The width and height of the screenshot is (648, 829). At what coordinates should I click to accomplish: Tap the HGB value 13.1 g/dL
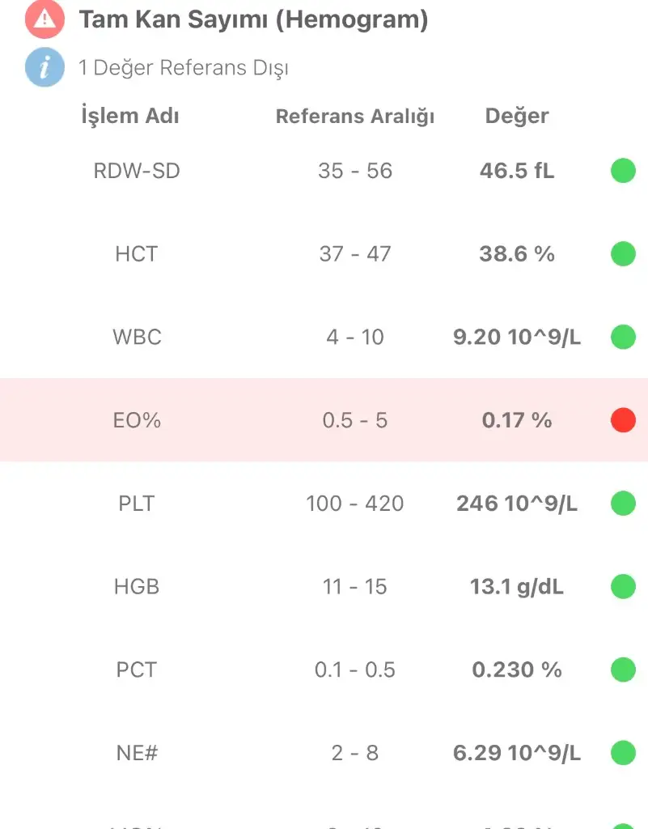(x=517, y=587)
